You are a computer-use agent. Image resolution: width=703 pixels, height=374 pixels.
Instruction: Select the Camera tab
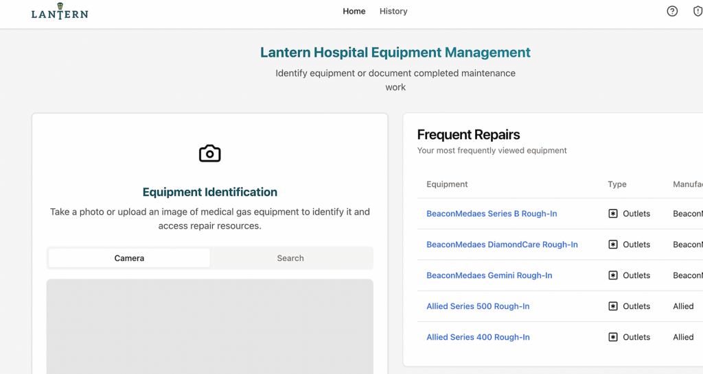tap(129, 258)
